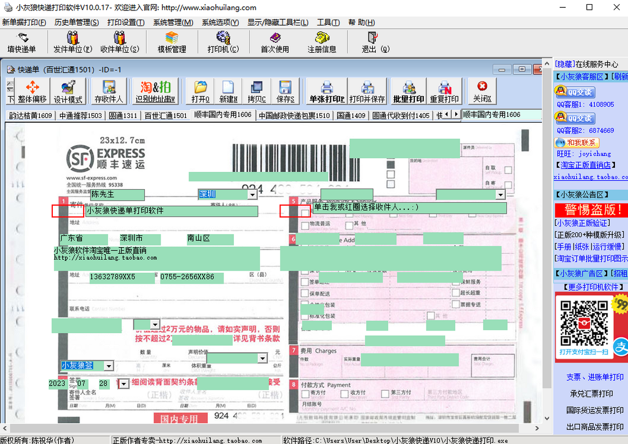Click the 填快递单 toolbar icon
Viewport: 628px width, 444px height.
22,43
